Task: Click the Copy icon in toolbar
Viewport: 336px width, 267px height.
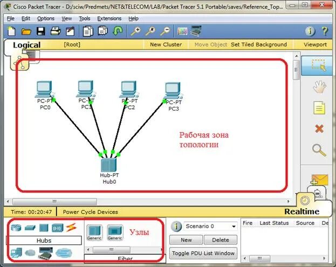Action: coord(88,31)
